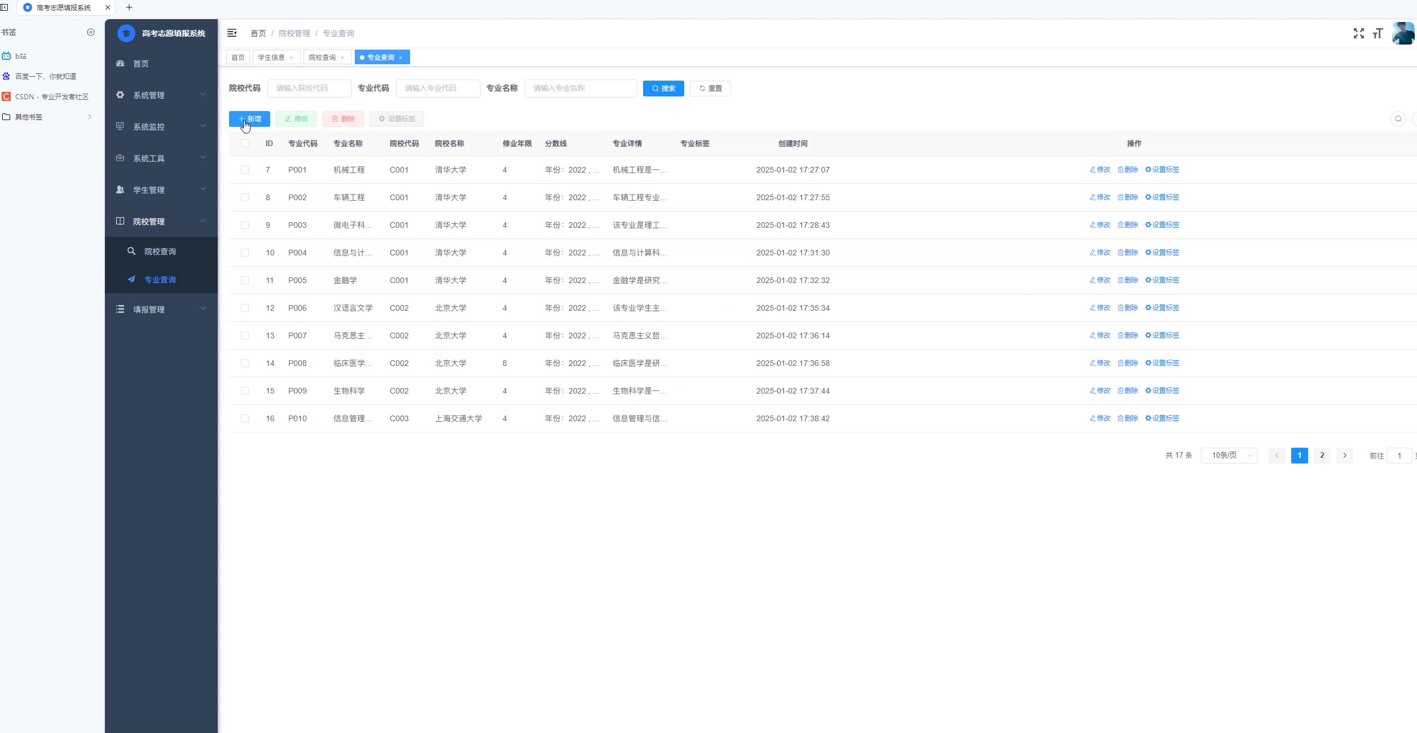Collapse sidebar with hamburger menu icon
Screen dimensions: 1417x733
232,33
